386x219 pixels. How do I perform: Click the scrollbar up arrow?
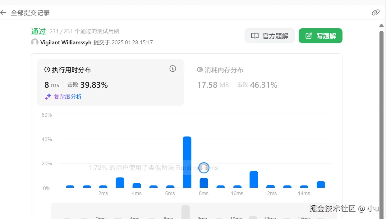coord(381,25)
